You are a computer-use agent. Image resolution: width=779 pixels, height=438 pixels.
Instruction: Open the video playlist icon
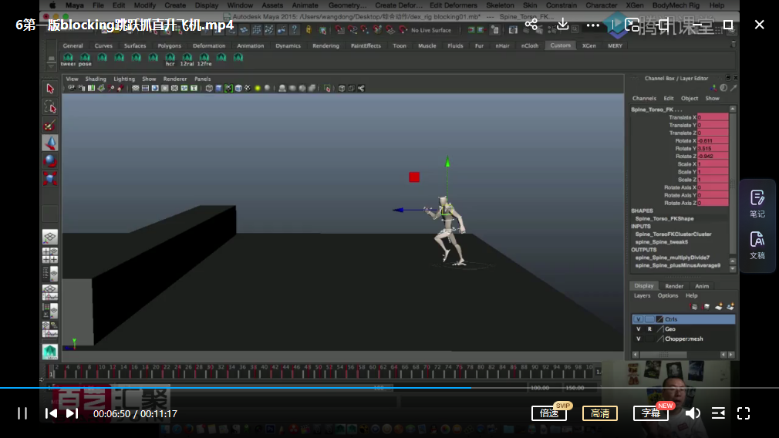pyautogui.click(x=718, y=413)
